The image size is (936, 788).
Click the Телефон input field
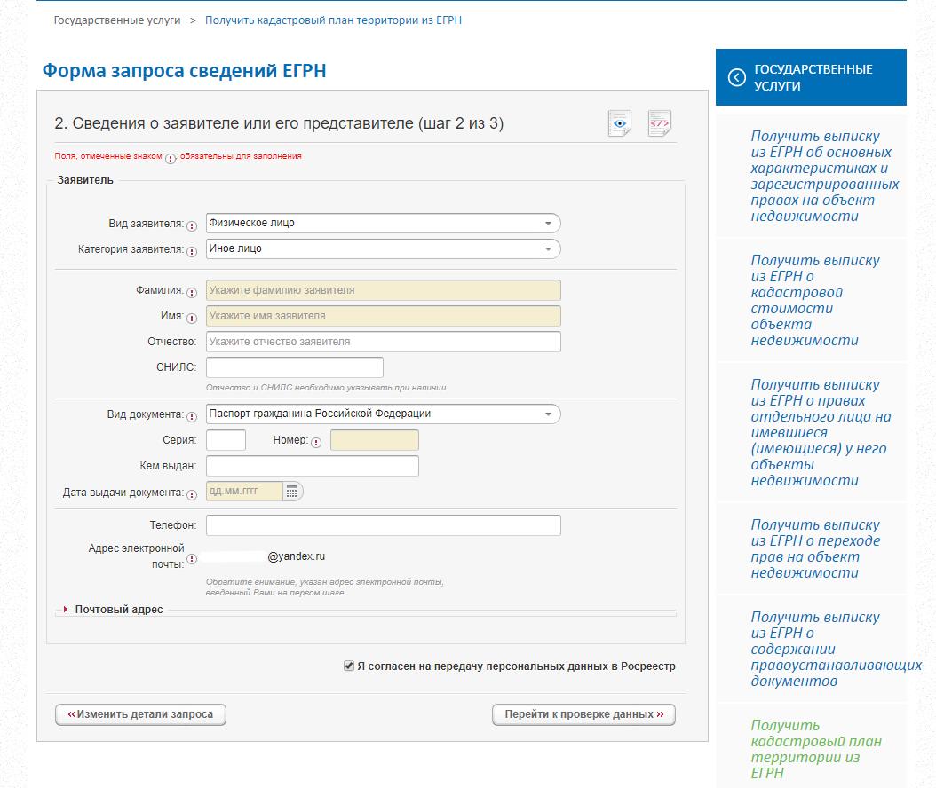coord(384,525)
